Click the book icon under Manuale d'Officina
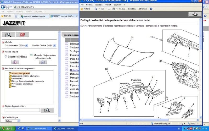 coord(15,62)
